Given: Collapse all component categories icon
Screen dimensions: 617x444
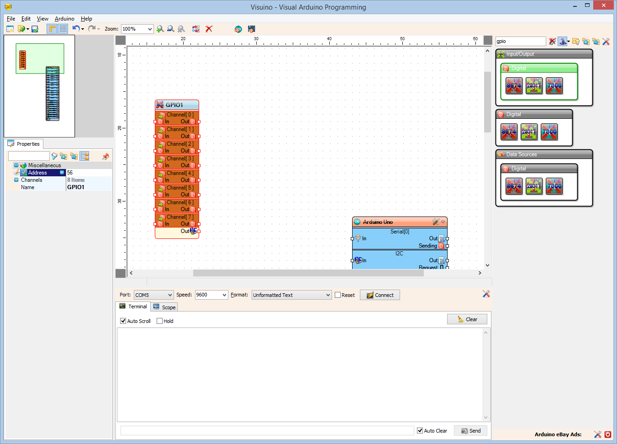Looking at the screenshot, I should point(596,41).
